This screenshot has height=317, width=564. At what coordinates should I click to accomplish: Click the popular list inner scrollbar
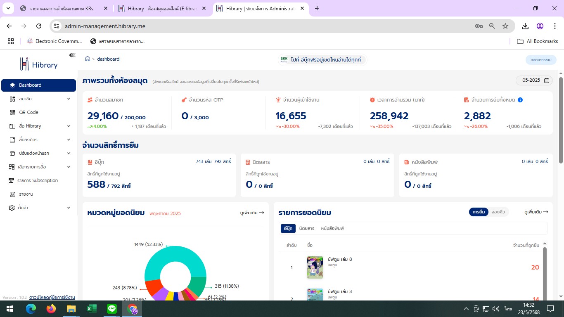545,274
